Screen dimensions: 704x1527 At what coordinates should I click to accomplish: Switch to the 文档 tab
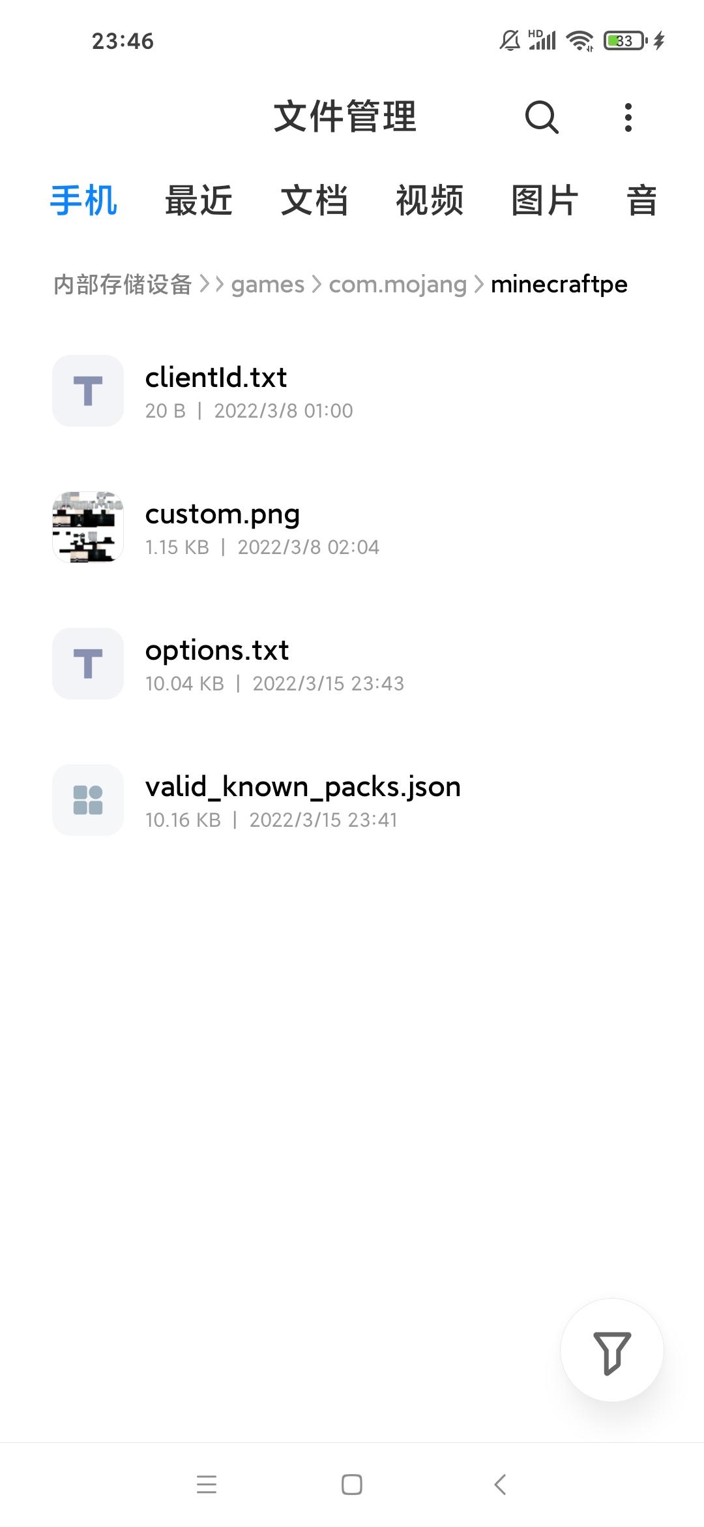tap(314, 200)
